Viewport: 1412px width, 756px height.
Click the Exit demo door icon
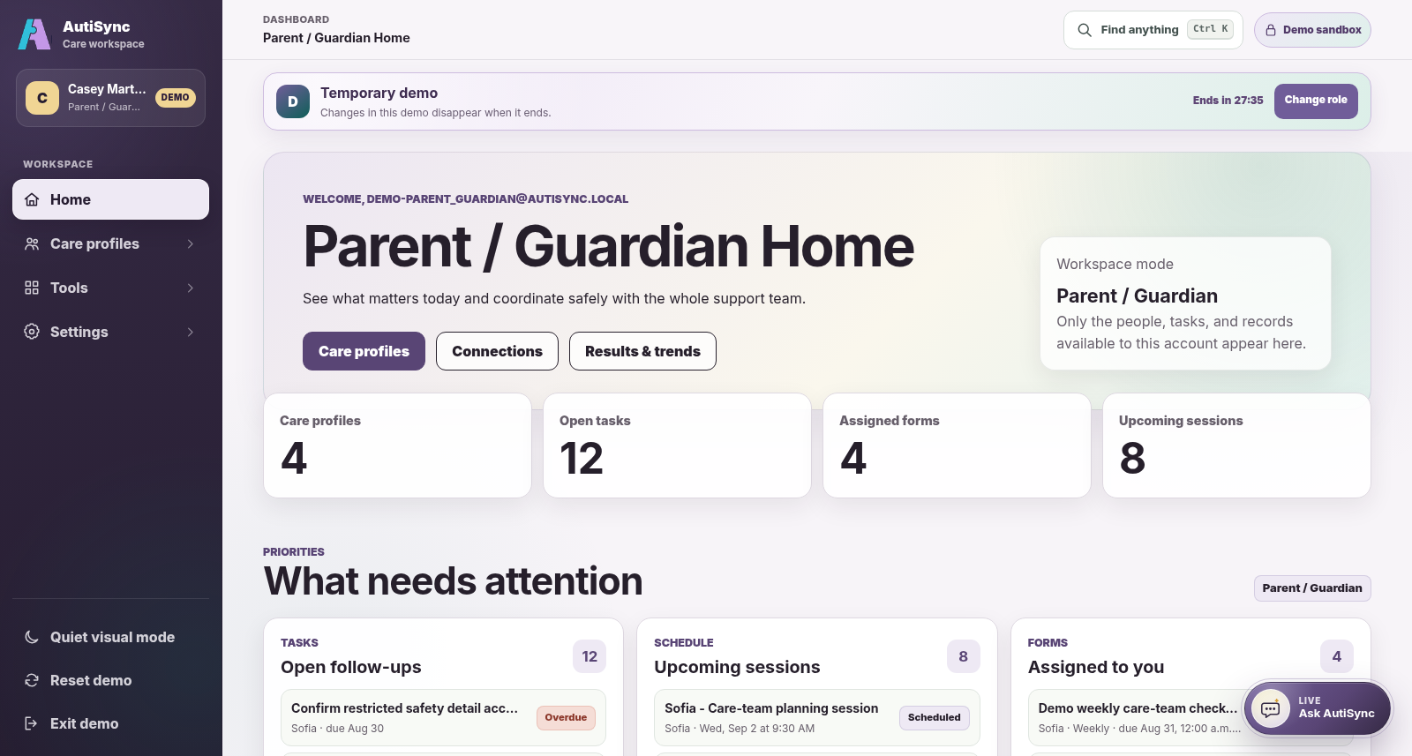pyautogui.click(x=32, y=723)
